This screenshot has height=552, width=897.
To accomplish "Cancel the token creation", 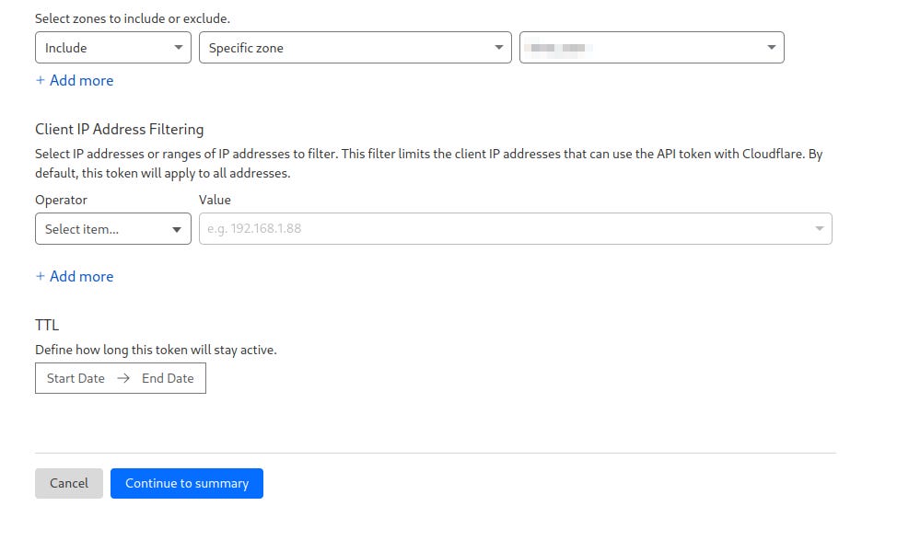I will (68, 482).
